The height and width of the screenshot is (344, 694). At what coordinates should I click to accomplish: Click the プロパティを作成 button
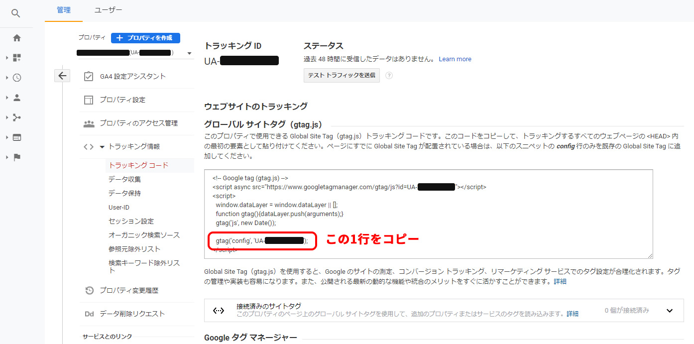click(145, 38)
